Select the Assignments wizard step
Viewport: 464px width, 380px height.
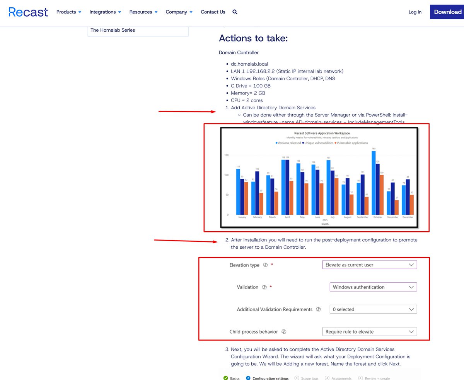[338, 378]
